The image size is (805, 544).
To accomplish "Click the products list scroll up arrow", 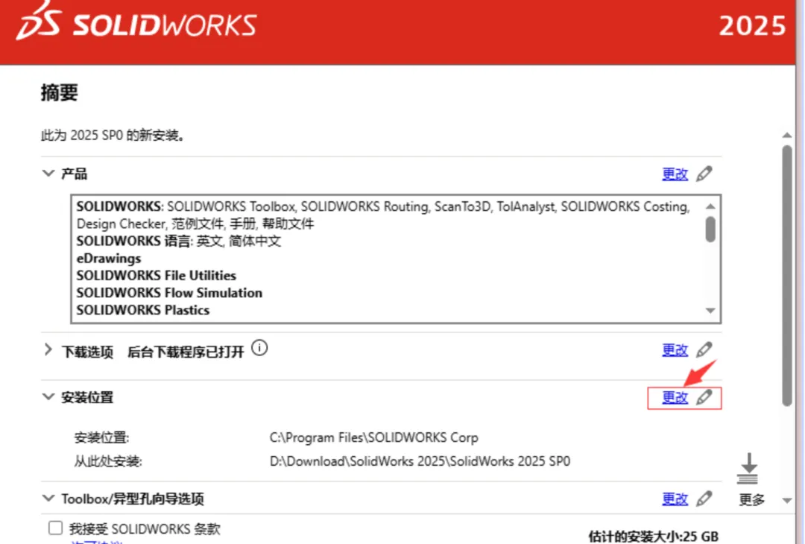I will coord(710,206).
